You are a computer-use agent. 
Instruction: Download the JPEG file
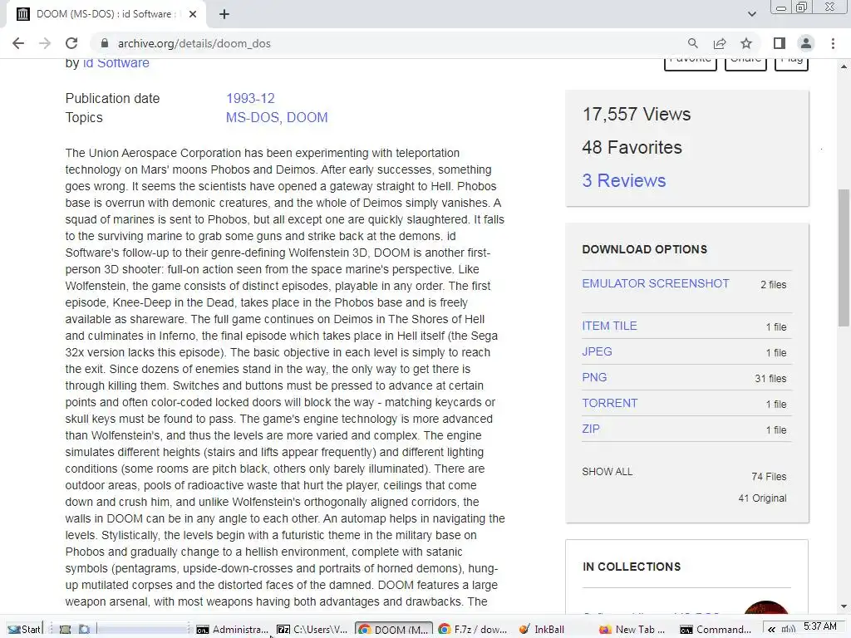coord(597,351)
